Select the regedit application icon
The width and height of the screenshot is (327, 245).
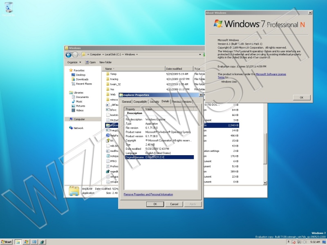pos(108,171)
